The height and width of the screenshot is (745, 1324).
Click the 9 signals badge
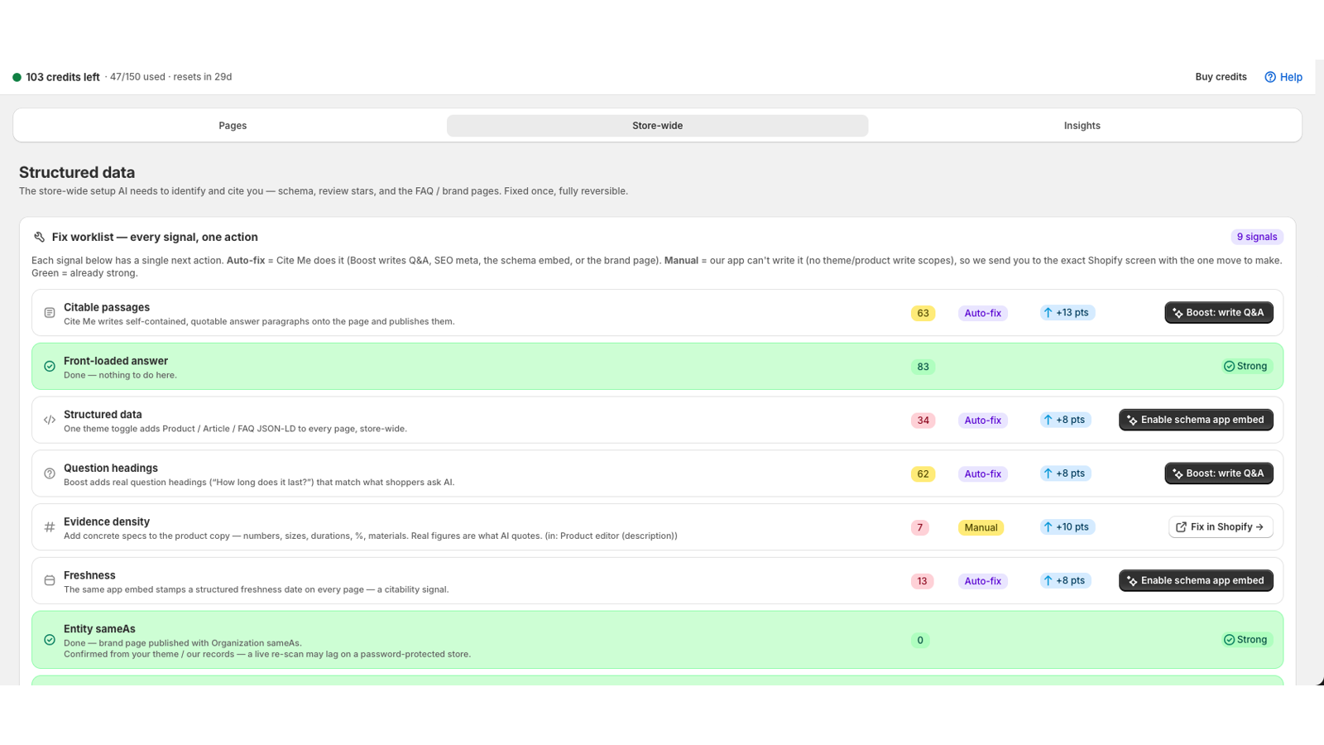(x=1257, y=237)
